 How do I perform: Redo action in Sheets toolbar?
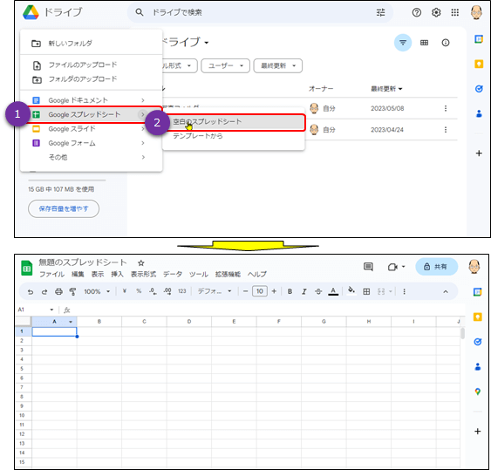[44, 292]
